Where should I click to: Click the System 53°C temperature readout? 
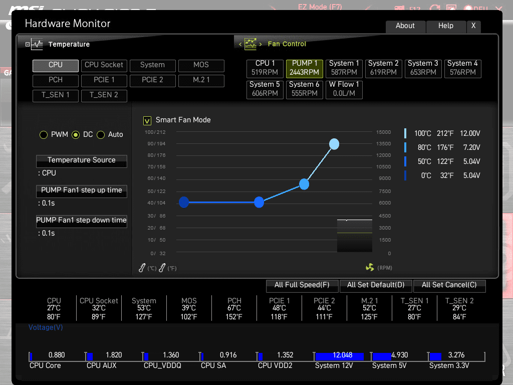pos(144,308)
